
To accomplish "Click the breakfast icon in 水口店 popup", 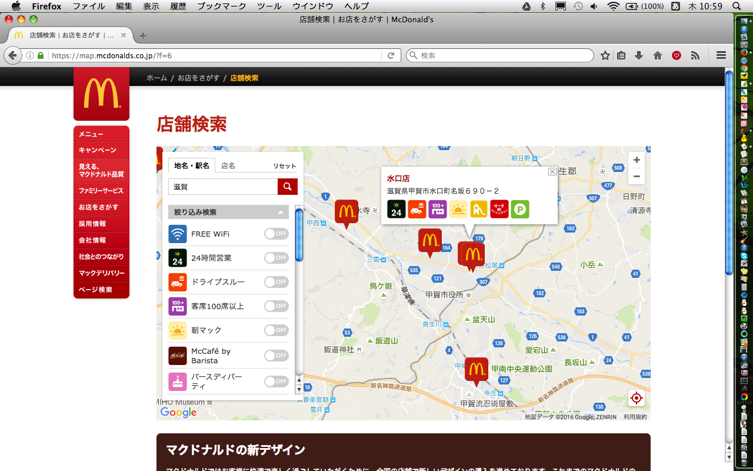I will (x=458, y=210).
